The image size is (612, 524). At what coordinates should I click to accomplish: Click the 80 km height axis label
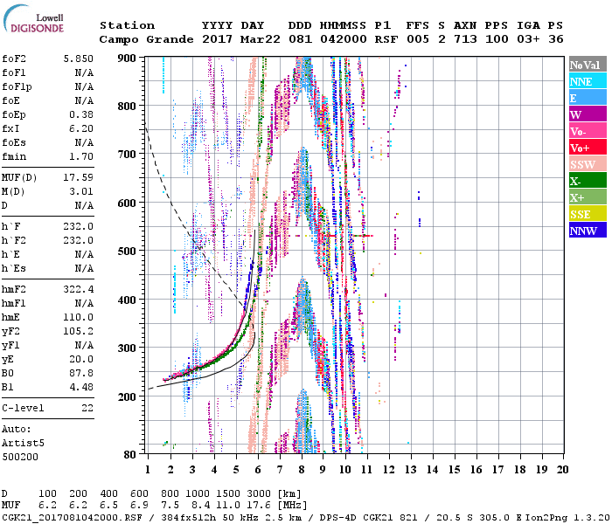[x=129, y=455]
